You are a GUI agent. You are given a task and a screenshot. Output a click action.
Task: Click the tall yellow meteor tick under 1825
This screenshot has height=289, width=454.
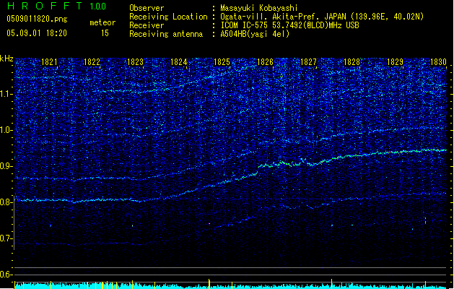pyautogui.click(x=209, y=283)
